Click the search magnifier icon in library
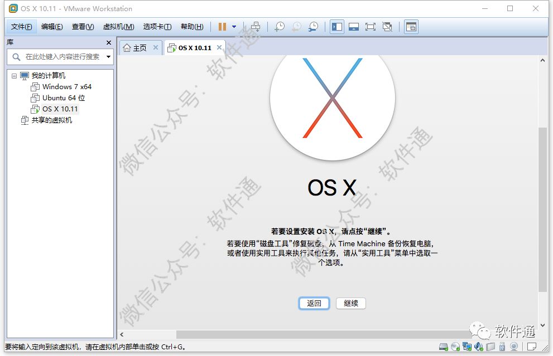The height and width of the screenshot is (356, 553). pyautogui.click(x=16, y=57)
